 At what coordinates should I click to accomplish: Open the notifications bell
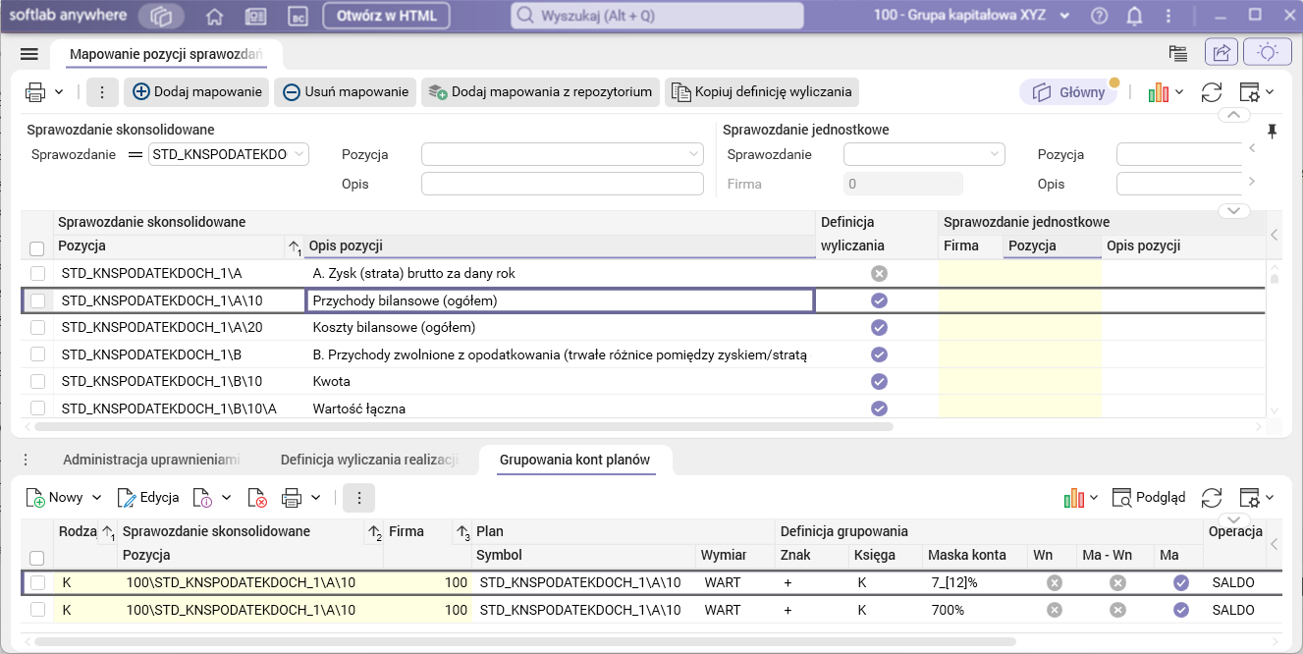(1134, 16)
